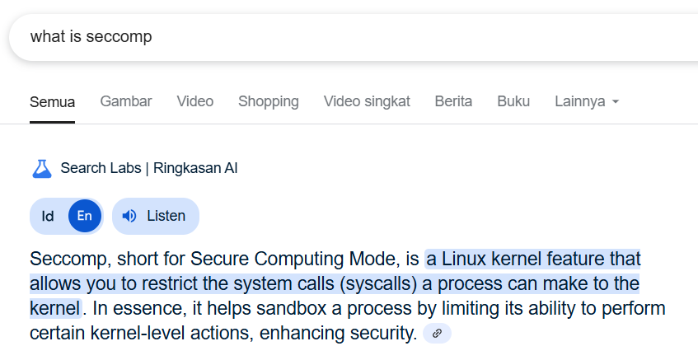Click the speaker icon beside Listen
Screen dimensions: 698x360
coord(129,217)
